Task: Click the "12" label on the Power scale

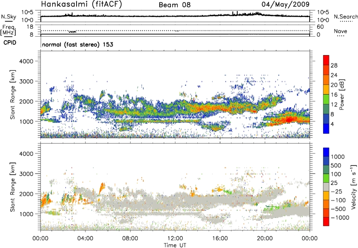Action: pos(334,105)
